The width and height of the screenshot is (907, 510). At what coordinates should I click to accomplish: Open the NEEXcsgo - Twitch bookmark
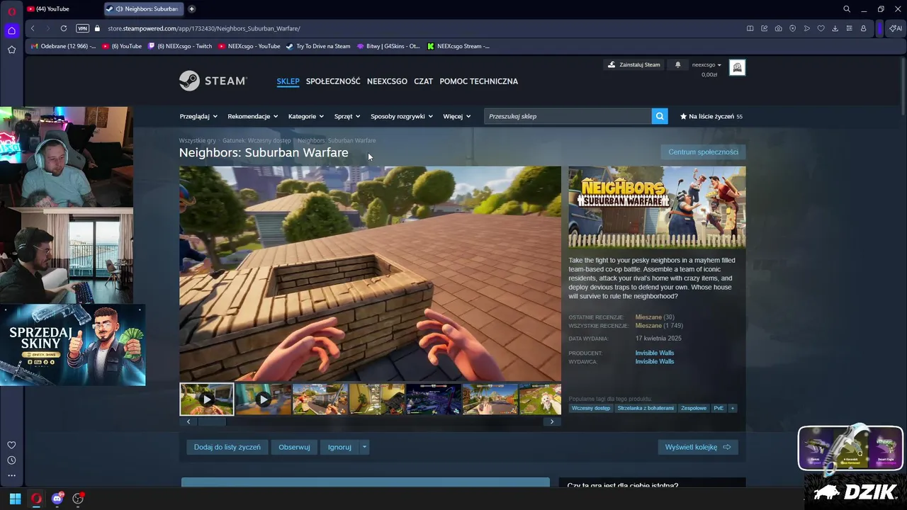point(179,46)
